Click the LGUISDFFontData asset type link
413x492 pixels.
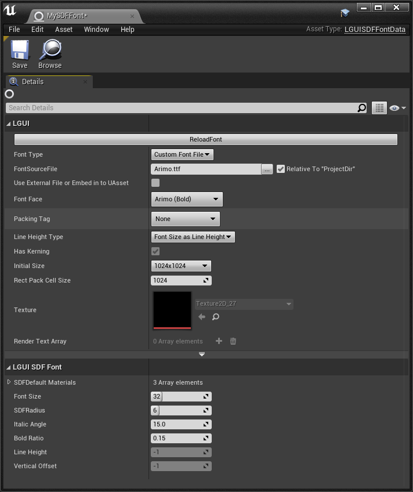tap(375, 30)
